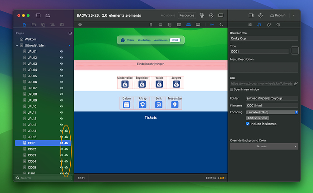Check Open in new window
Screen dimensions: 313x193
[231, 90]
